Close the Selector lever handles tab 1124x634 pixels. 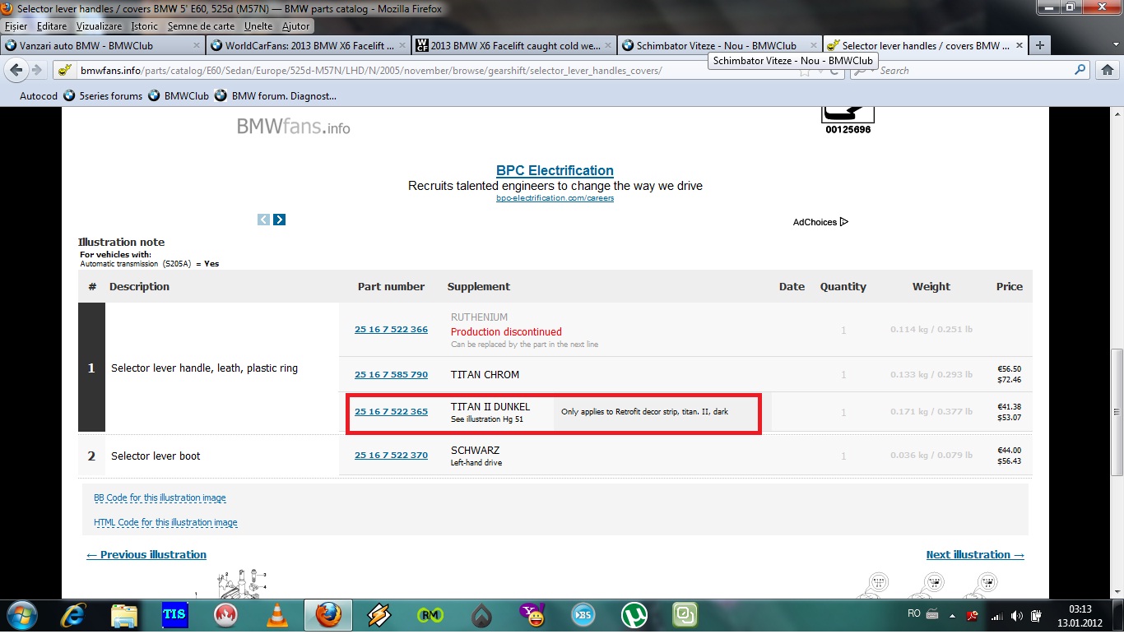(1019, 46)
